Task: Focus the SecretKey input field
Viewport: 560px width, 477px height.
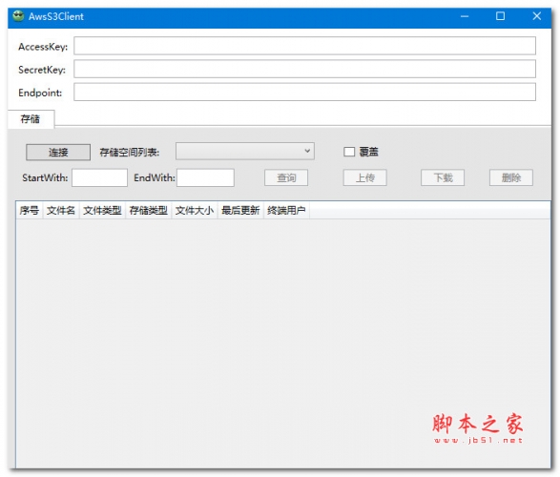Action: 304,69
